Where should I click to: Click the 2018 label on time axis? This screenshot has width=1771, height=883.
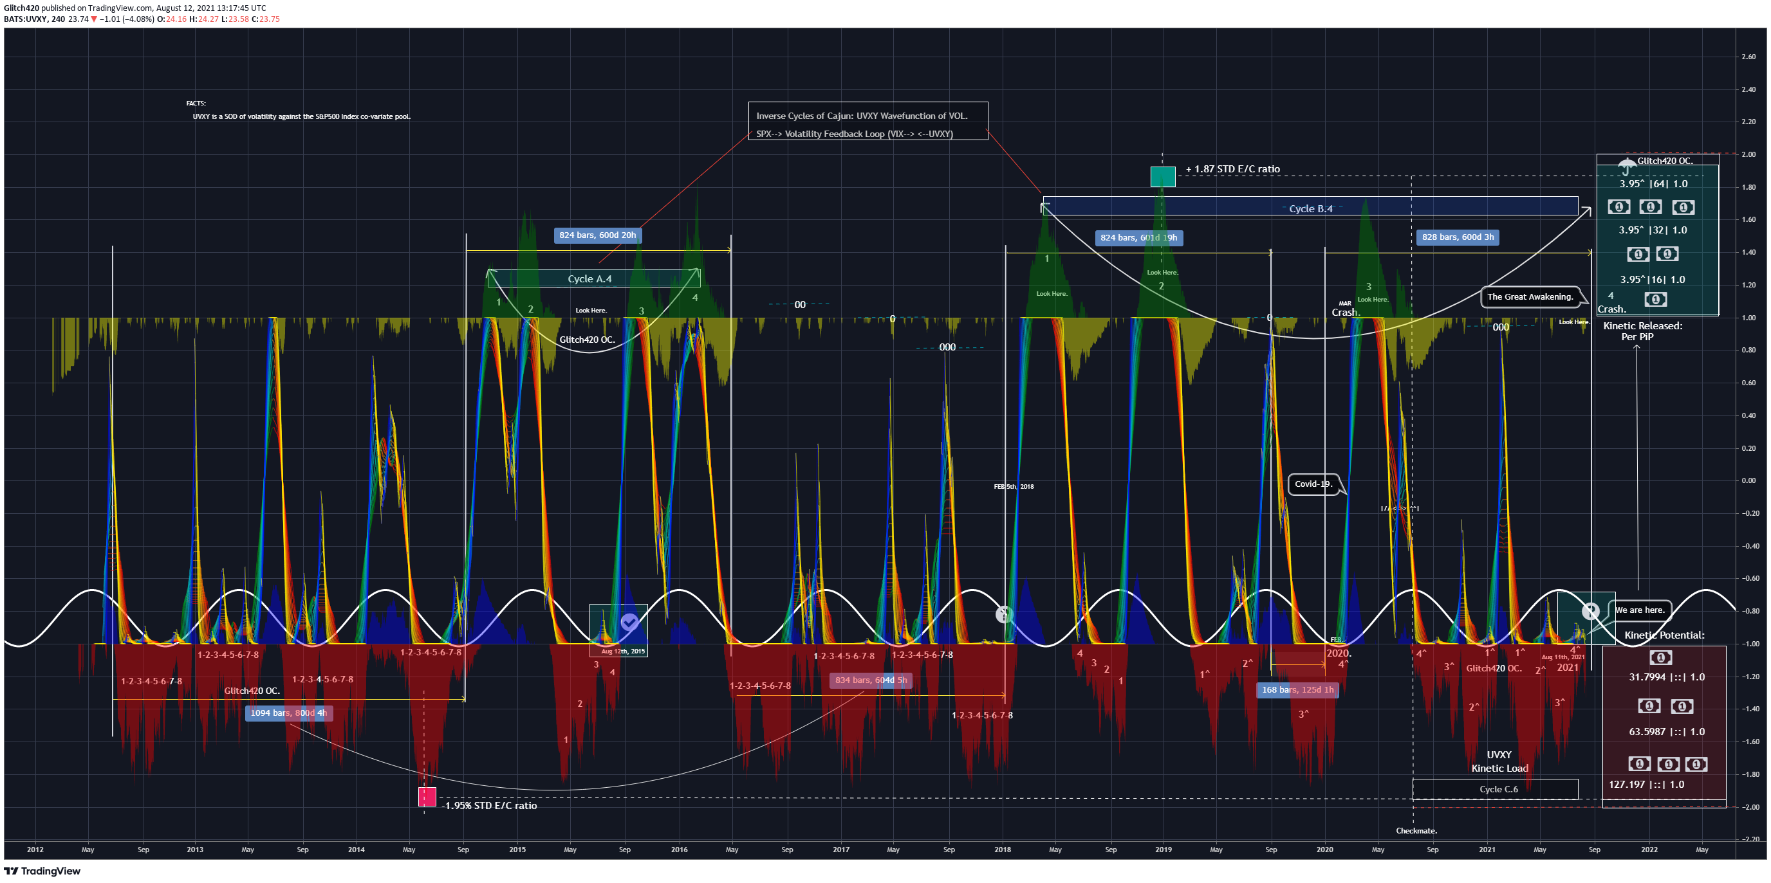[x=1003, y=850]
